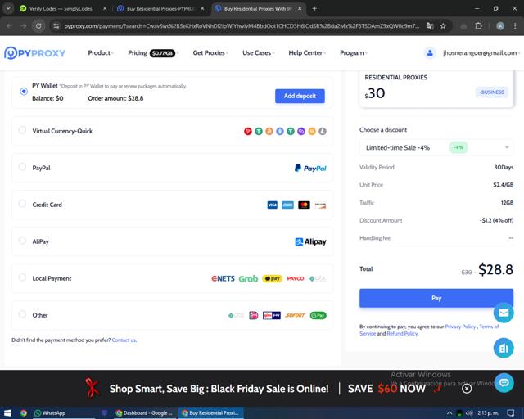Open the user account avatar icon

pyautogui.click(x=430, y=53)
